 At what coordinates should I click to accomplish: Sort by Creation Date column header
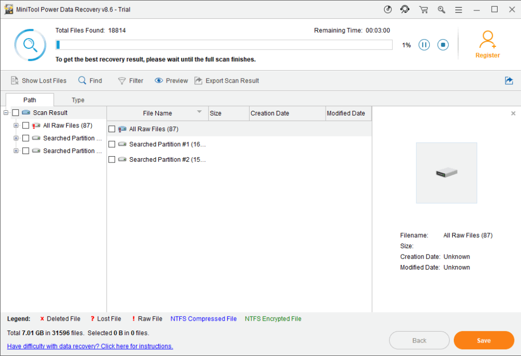point(287,113)
